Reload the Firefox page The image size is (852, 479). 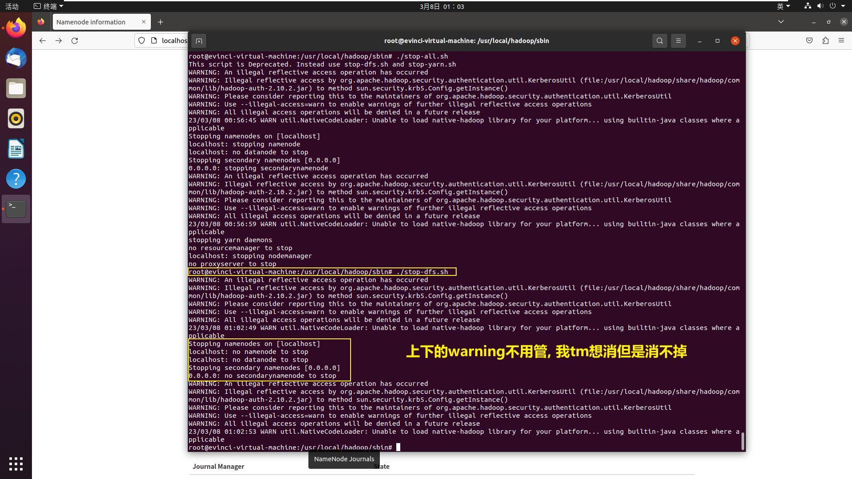[x=75, y=40]
